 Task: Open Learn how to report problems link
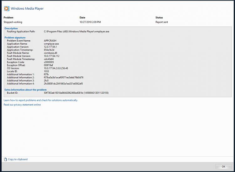pyautogui.click(x=41, y=100)
